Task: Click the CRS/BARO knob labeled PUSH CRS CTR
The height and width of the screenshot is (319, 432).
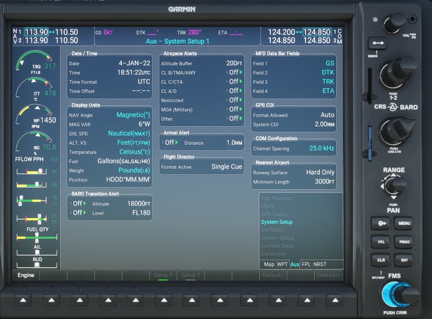Action: tap(397, 132)
